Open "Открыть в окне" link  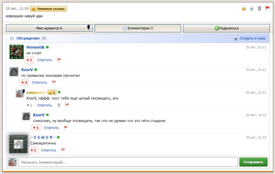pyautogui.click(x=252, y=38)
